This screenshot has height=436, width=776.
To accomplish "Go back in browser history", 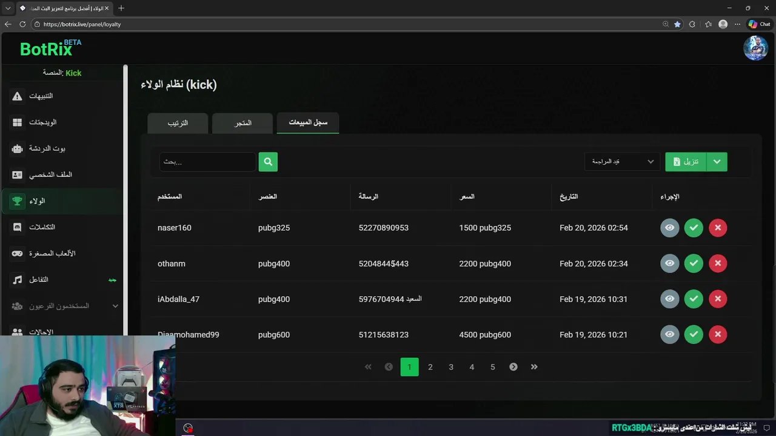I will [8, 24].
